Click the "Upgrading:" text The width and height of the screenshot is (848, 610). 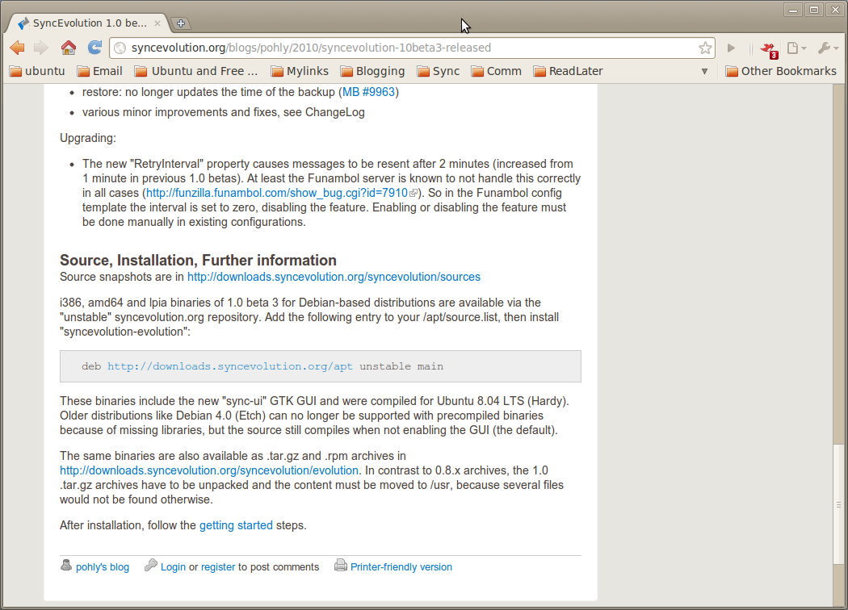coord(87,138)
